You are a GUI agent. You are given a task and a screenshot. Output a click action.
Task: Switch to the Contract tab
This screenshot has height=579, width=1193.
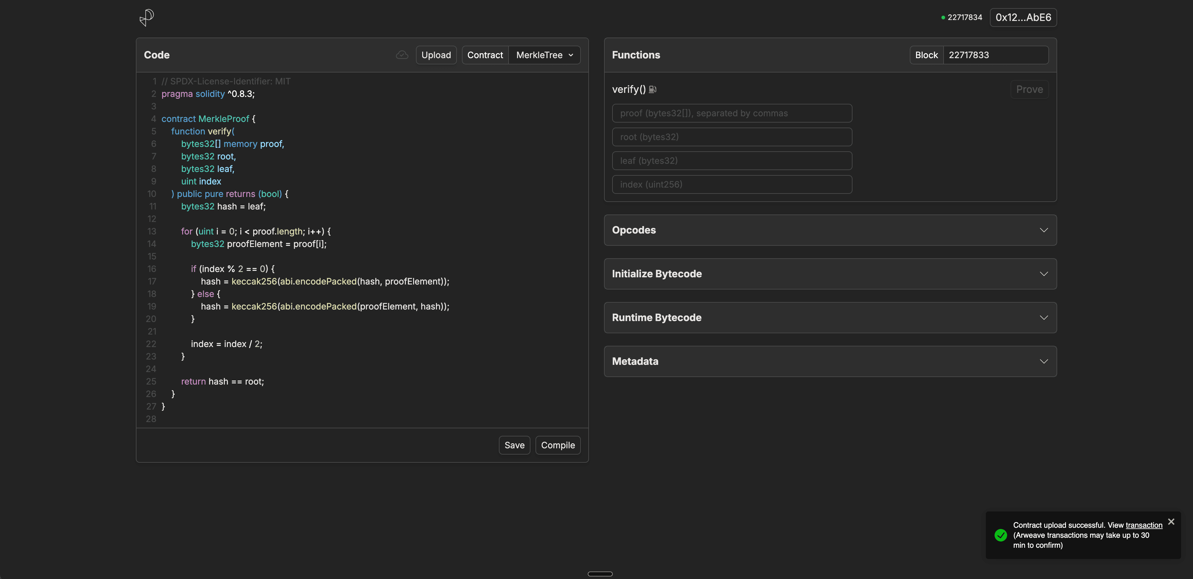(484, 55)
